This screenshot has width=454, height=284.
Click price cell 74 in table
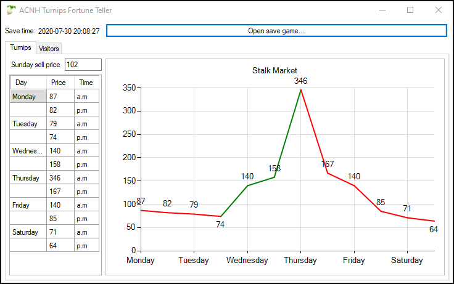pos(60,137)
